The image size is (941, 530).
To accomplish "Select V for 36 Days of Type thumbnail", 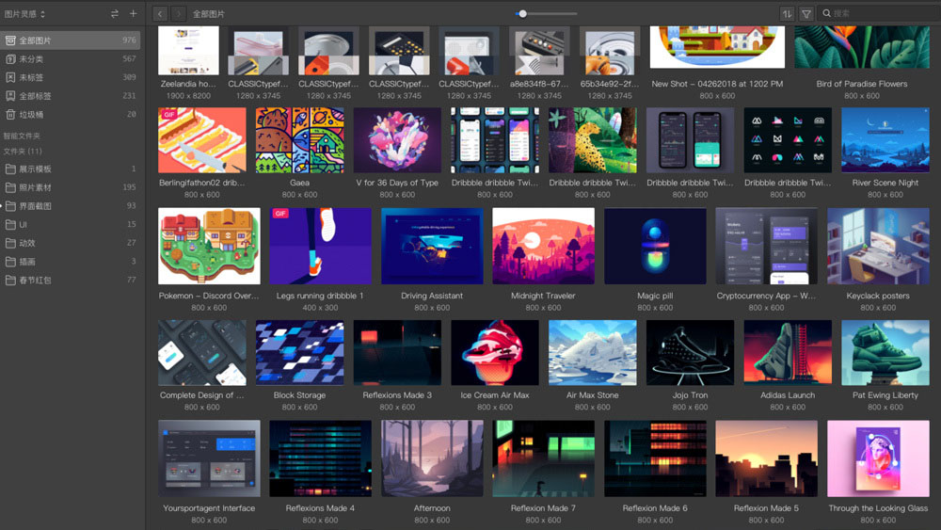I will click(397, 140).
